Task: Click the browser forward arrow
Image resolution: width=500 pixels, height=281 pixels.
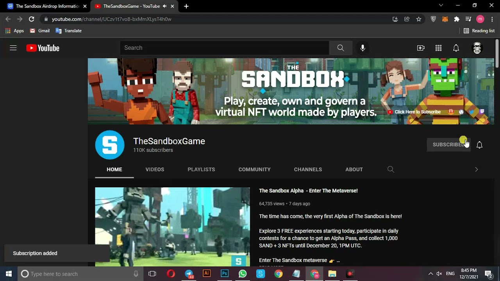Action: click(20, 19)
